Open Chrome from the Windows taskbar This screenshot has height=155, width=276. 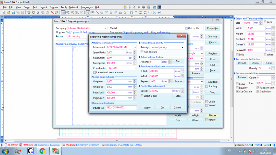coord(42,151)
